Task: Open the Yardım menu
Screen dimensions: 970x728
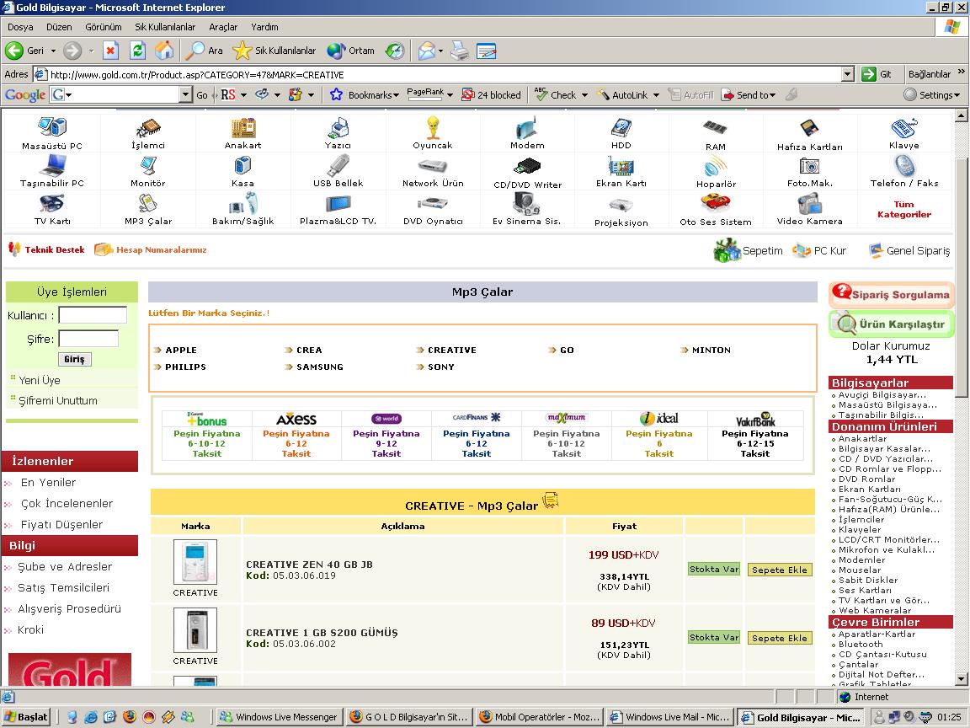Action: point(264,27)
